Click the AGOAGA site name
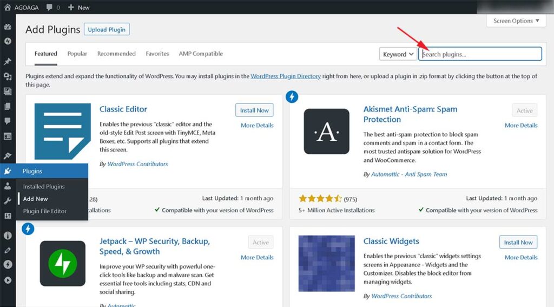The height and width of the screenshot is (307, 554). coord(27,8)
